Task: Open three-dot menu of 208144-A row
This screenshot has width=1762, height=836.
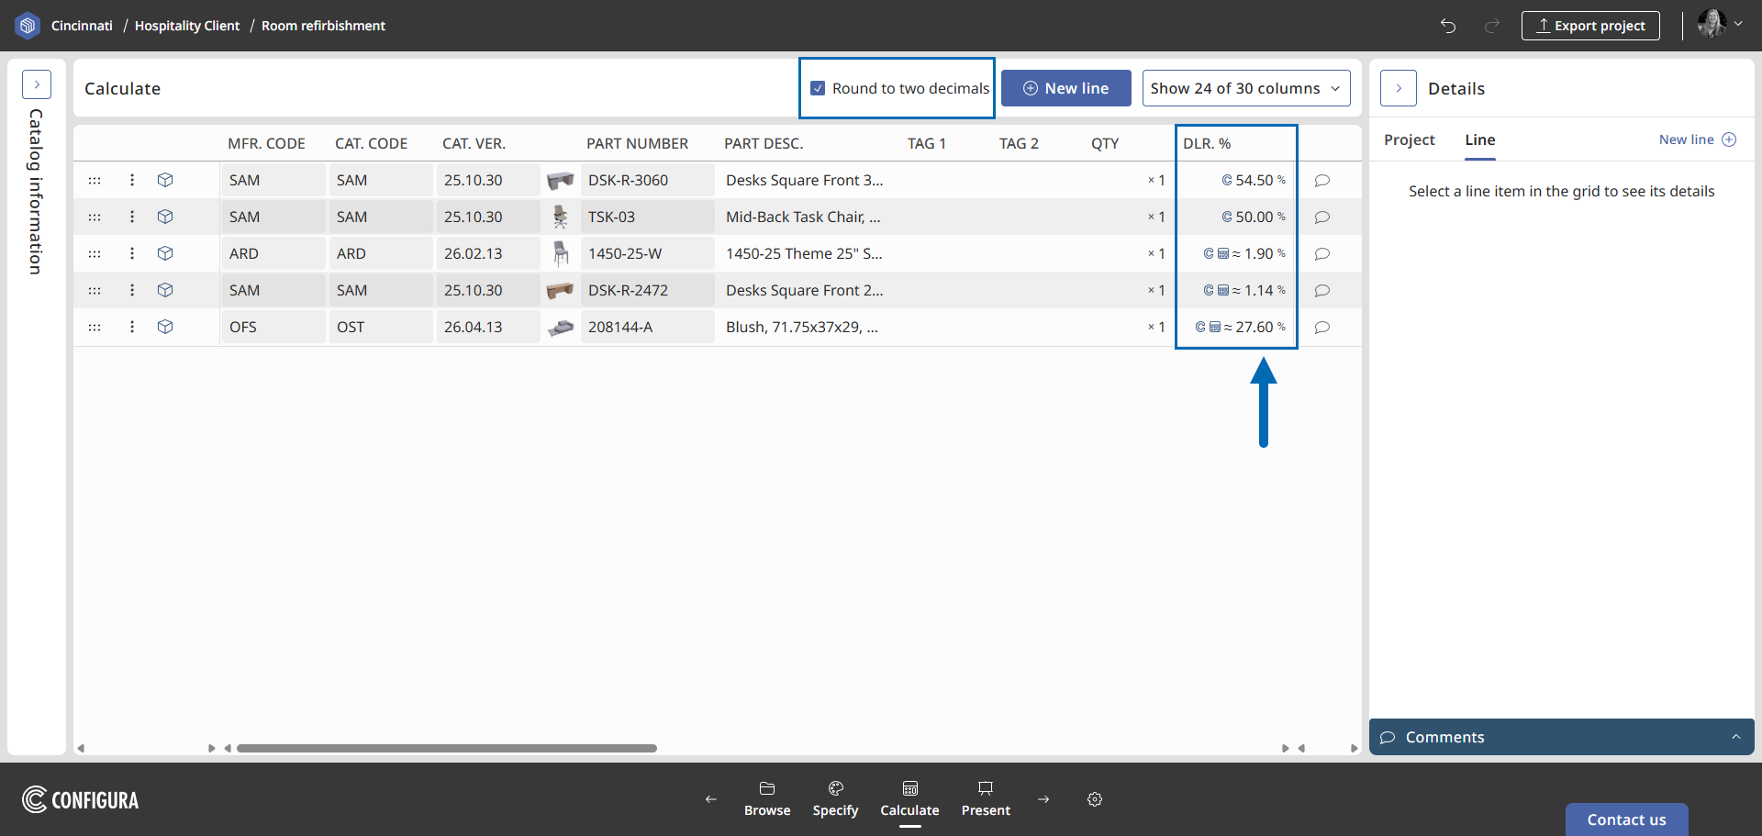Action: pos(132,327)
